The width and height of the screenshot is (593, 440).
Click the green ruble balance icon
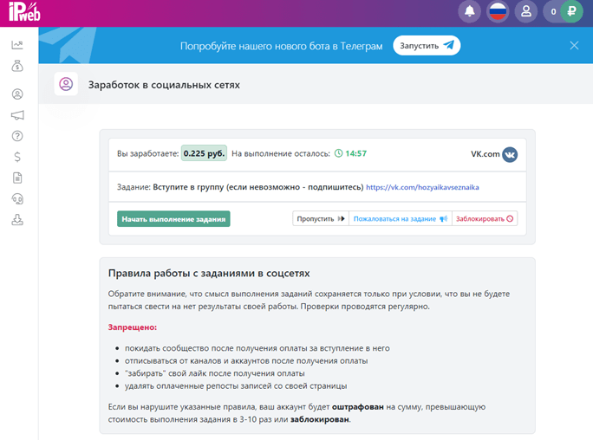click(x=571, y=12)
